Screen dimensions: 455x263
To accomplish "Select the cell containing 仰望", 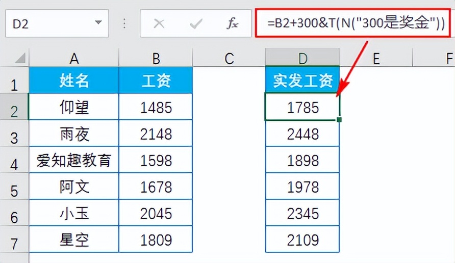I will pyautogui.click(x=74, y=107).
